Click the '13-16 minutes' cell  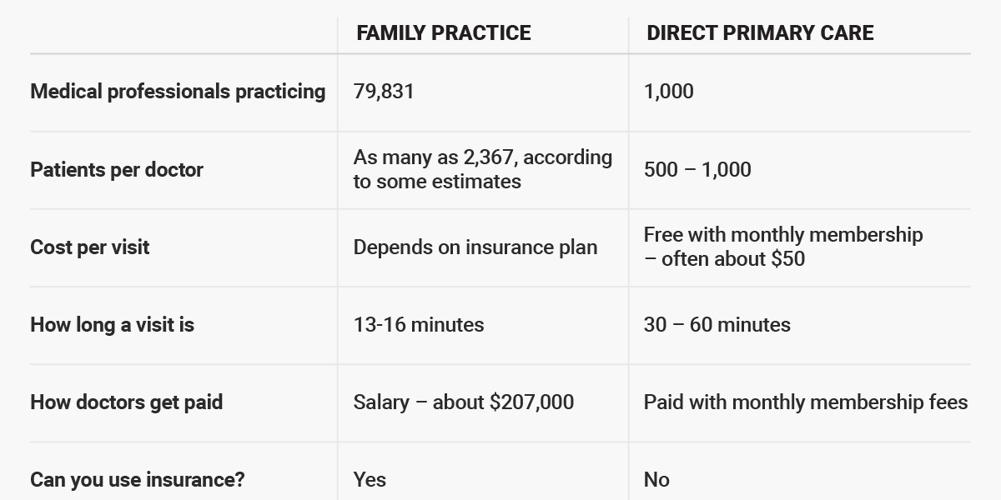pos(419,325)
